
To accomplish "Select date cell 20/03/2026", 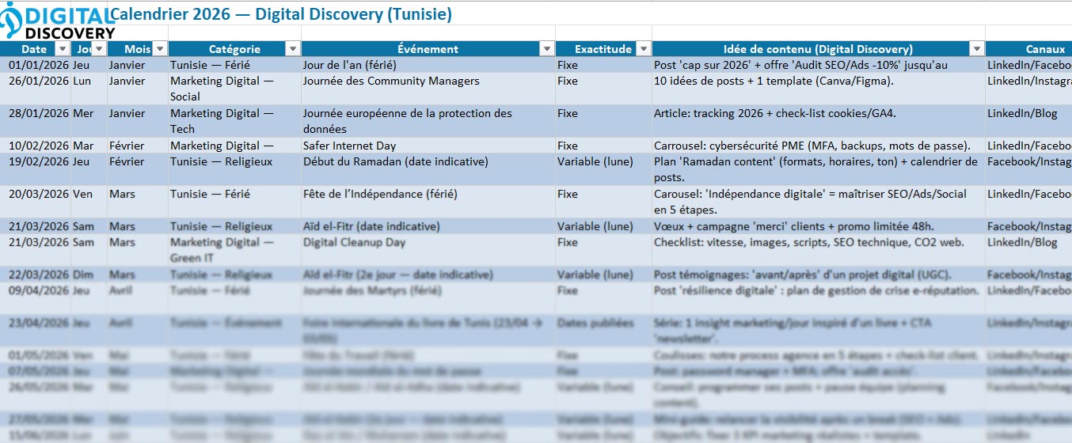I will (36, 202).
